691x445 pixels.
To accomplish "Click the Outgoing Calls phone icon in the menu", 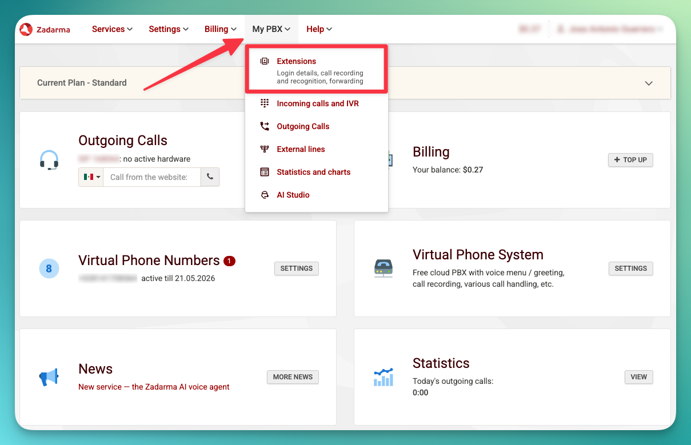I will (x=263, y=126).
